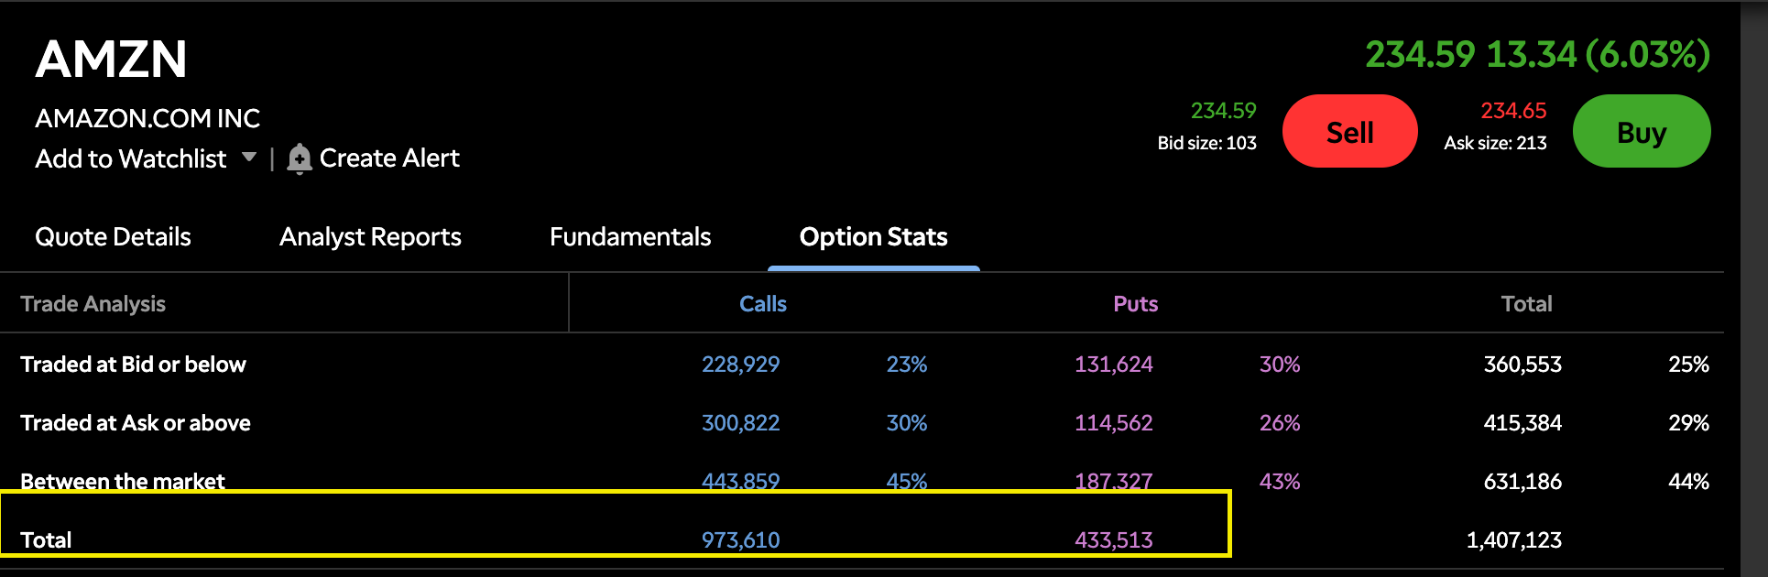Open the Quote Details tab
Image resolution: width=1768 pixels, height=577 pixels.
click(x=113, y=237)
